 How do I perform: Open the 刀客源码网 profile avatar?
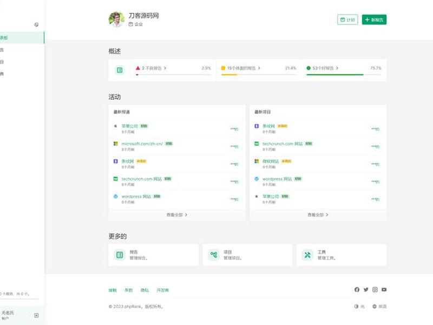coord(116,19)
